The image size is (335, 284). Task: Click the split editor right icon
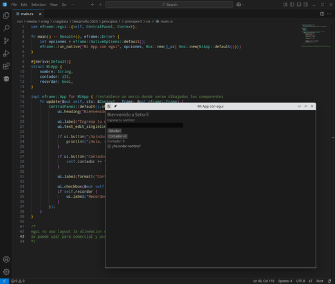322,14
